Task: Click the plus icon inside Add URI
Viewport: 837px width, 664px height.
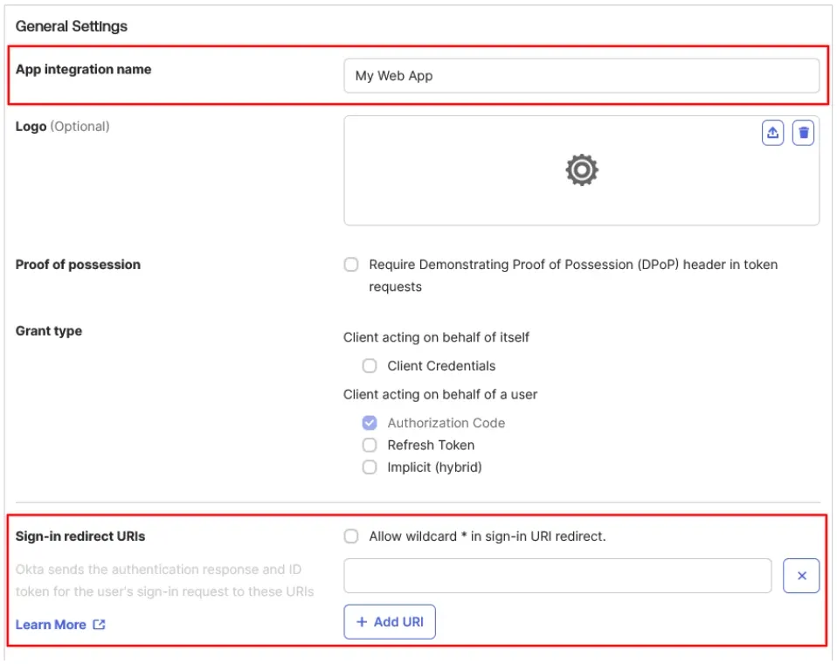Action: tap(362, 621)
